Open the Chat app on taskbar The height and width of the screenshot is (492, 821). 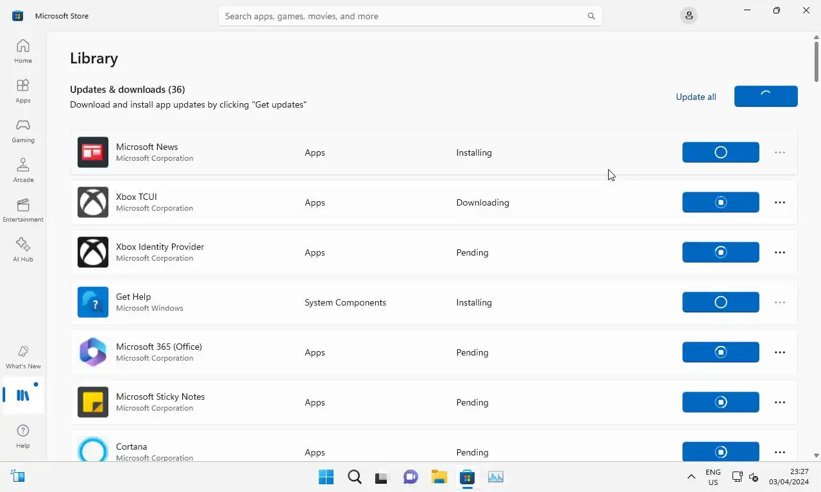[410, 477]
